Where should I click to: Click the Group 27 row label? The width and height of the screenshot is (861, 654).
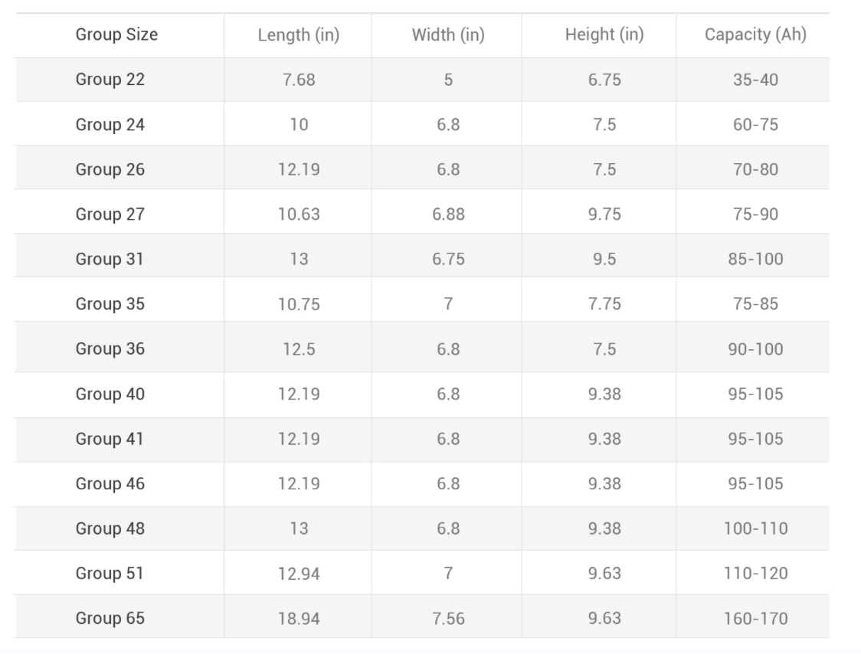pos(110,214)
